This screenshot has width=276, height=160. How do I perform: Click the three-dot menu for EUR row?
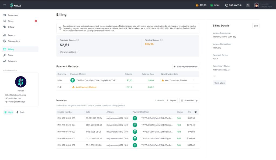tap(194, 87)
